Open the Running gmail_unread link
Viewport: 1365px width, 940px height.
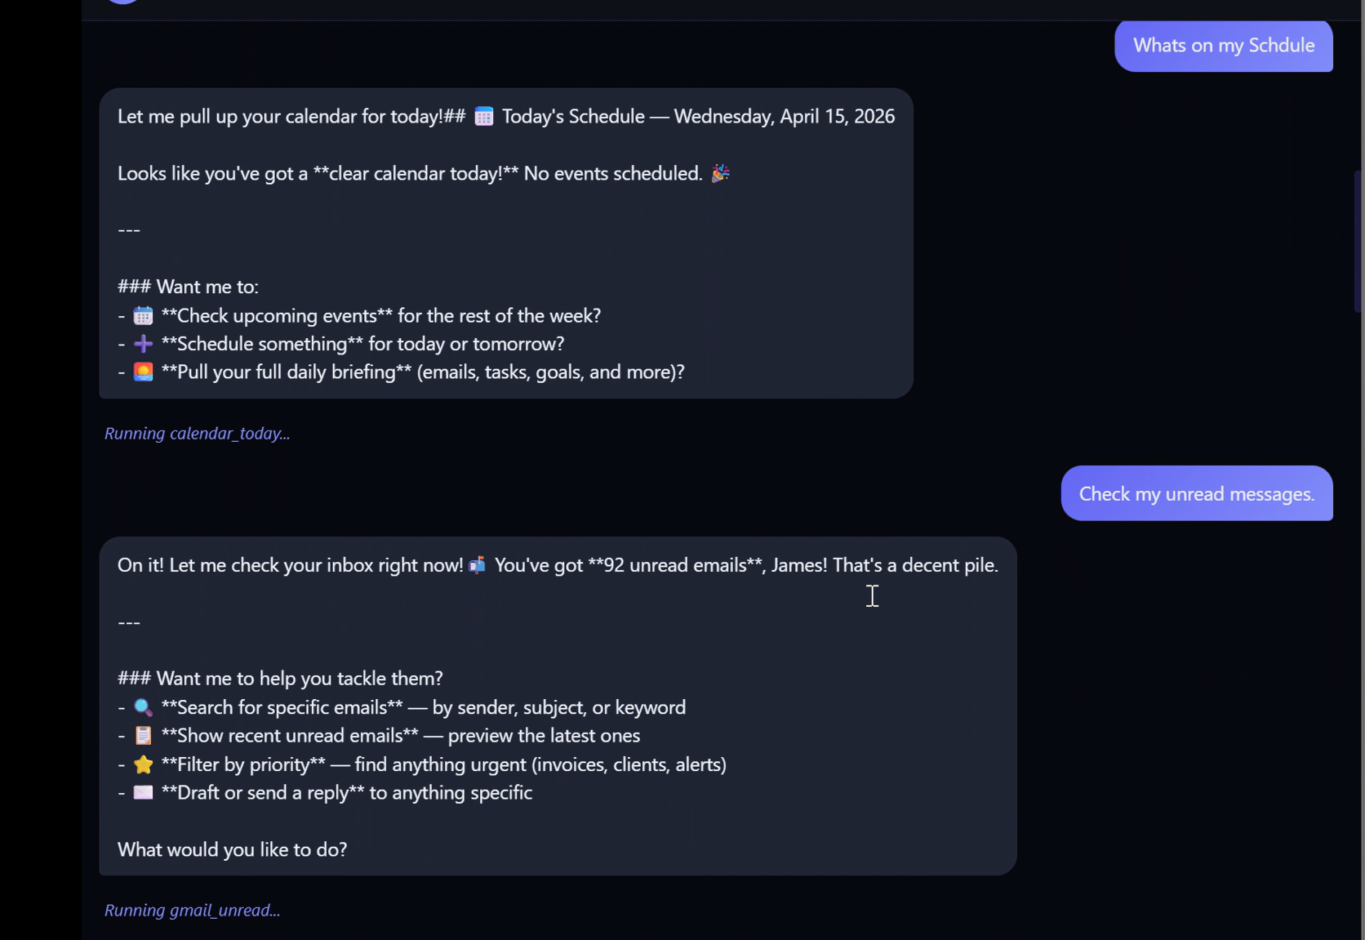click(192, 911)
